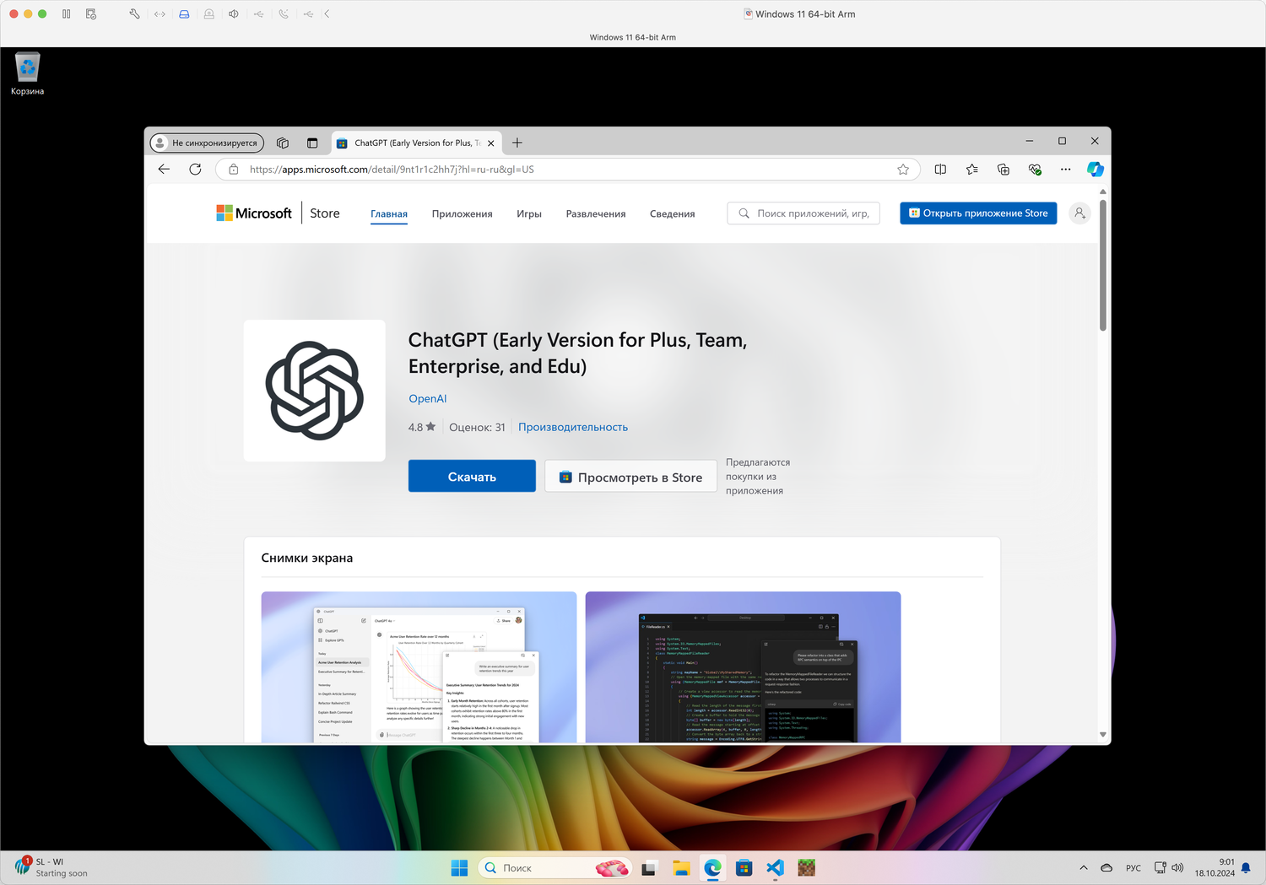This screenshot has height=885, width=1266.
Task: Add this page to favorites star
Action: pos(903,170)
